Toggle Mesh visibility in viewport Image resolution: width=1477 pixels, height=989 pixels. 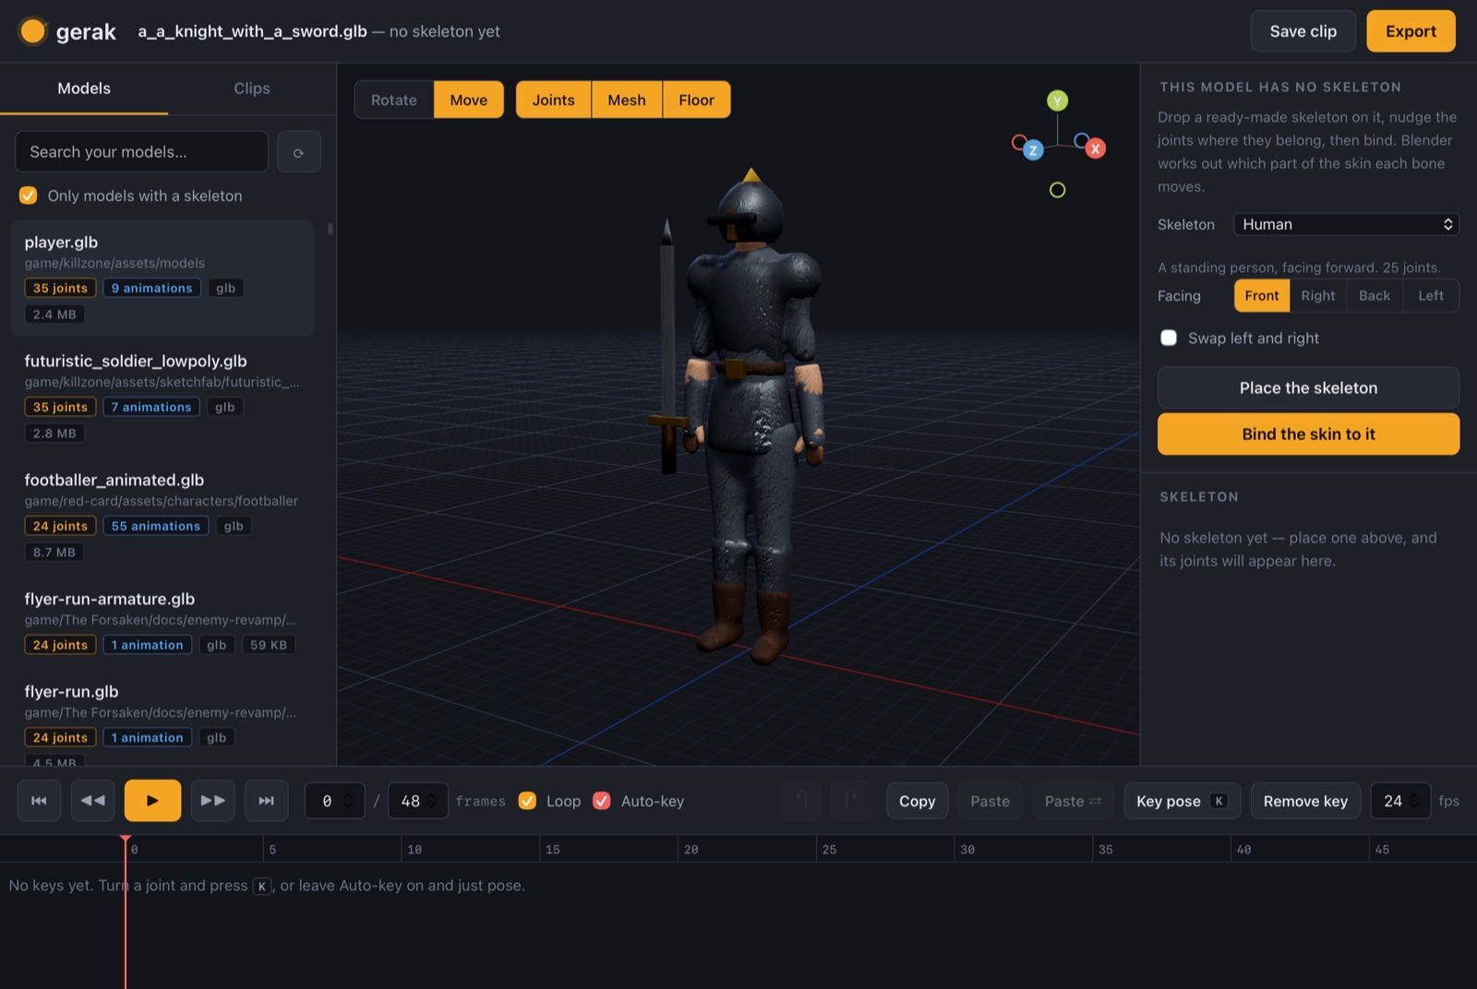627,100
